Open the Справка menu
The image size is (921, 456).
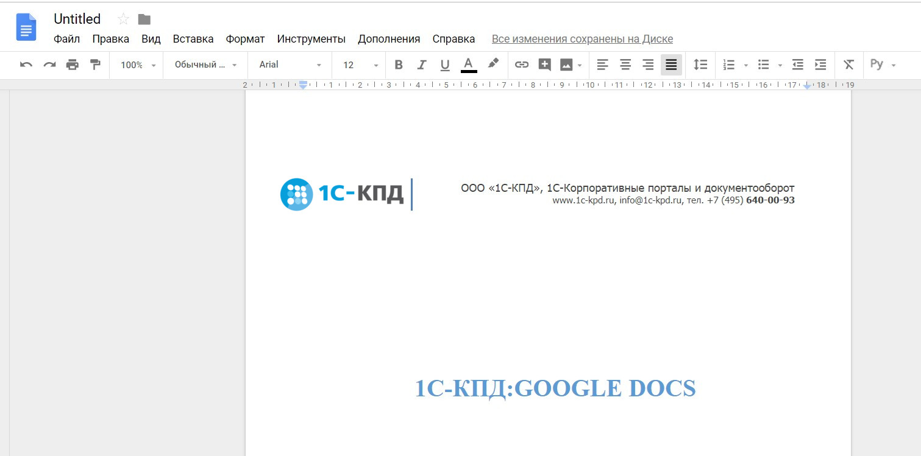(x=453, y=39)
